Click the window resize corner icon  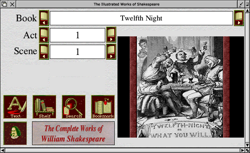coord(248,150)
